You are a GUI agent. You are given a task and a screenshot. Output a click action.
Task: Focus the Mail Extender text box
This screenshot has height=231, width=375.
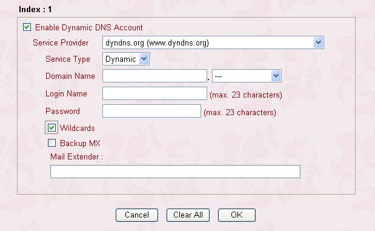175,172
